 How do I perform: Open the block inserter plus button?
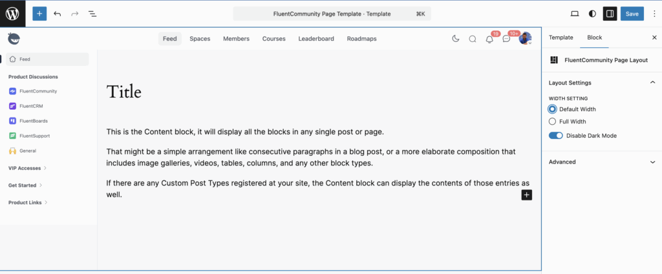point(39,14)
